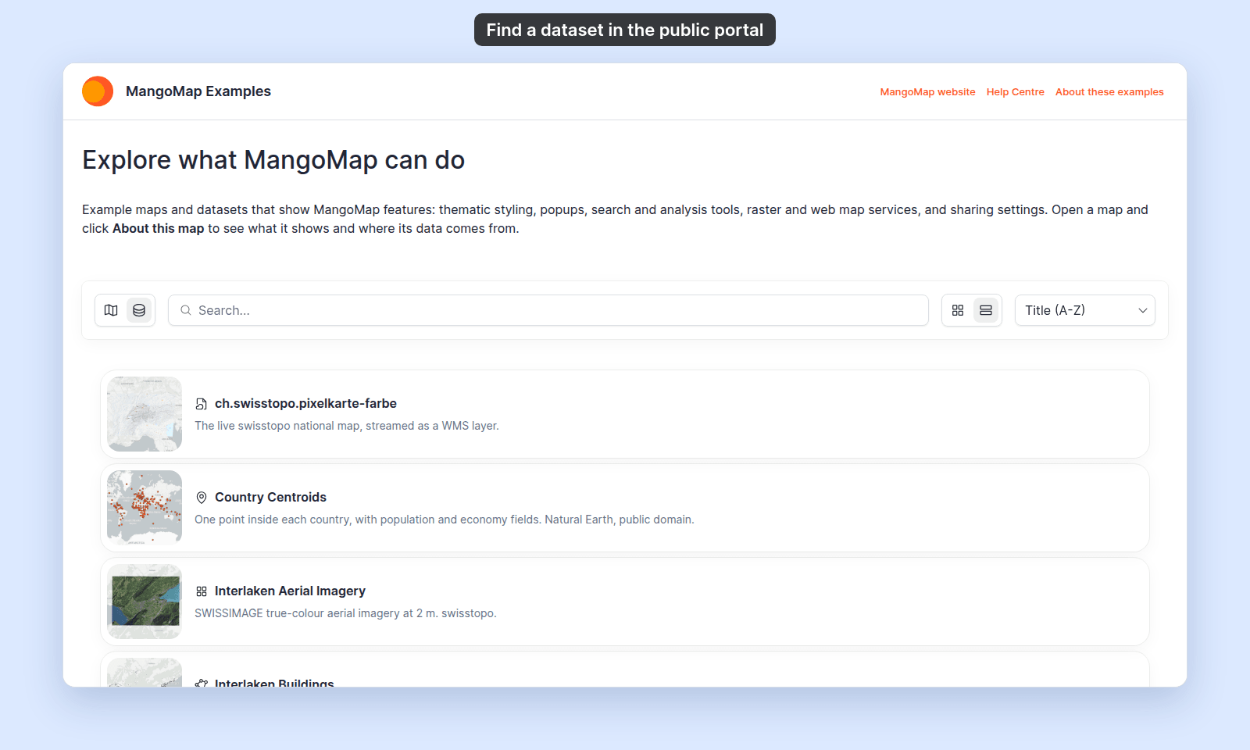Focus the Search input field
Screen dimensions: 1250x750
pyautogui.click(x=548, y=310)
